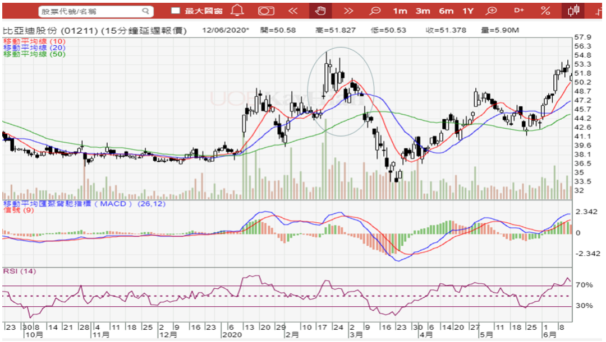Set chart range to 3m
The image size is (606, 342).
pos(423,11)
